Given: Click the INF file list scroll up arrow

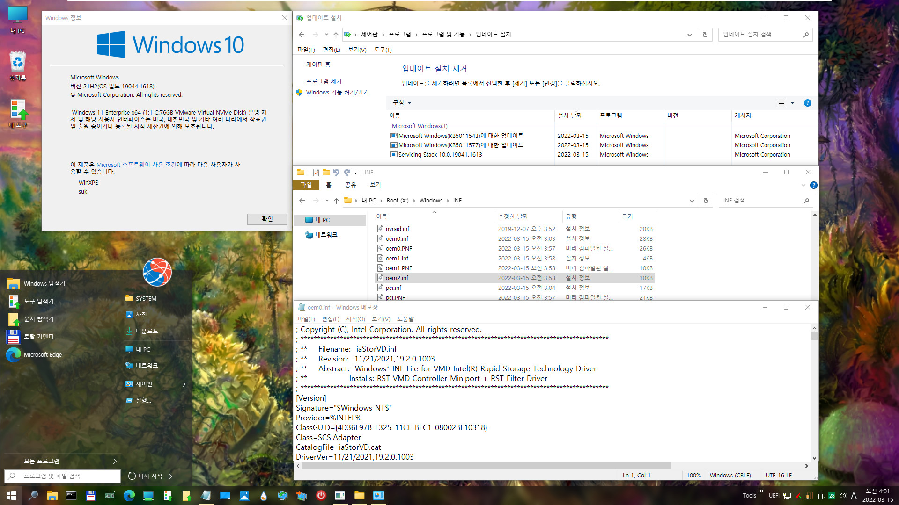Looking at the screenshot, I should click(815, 215).
